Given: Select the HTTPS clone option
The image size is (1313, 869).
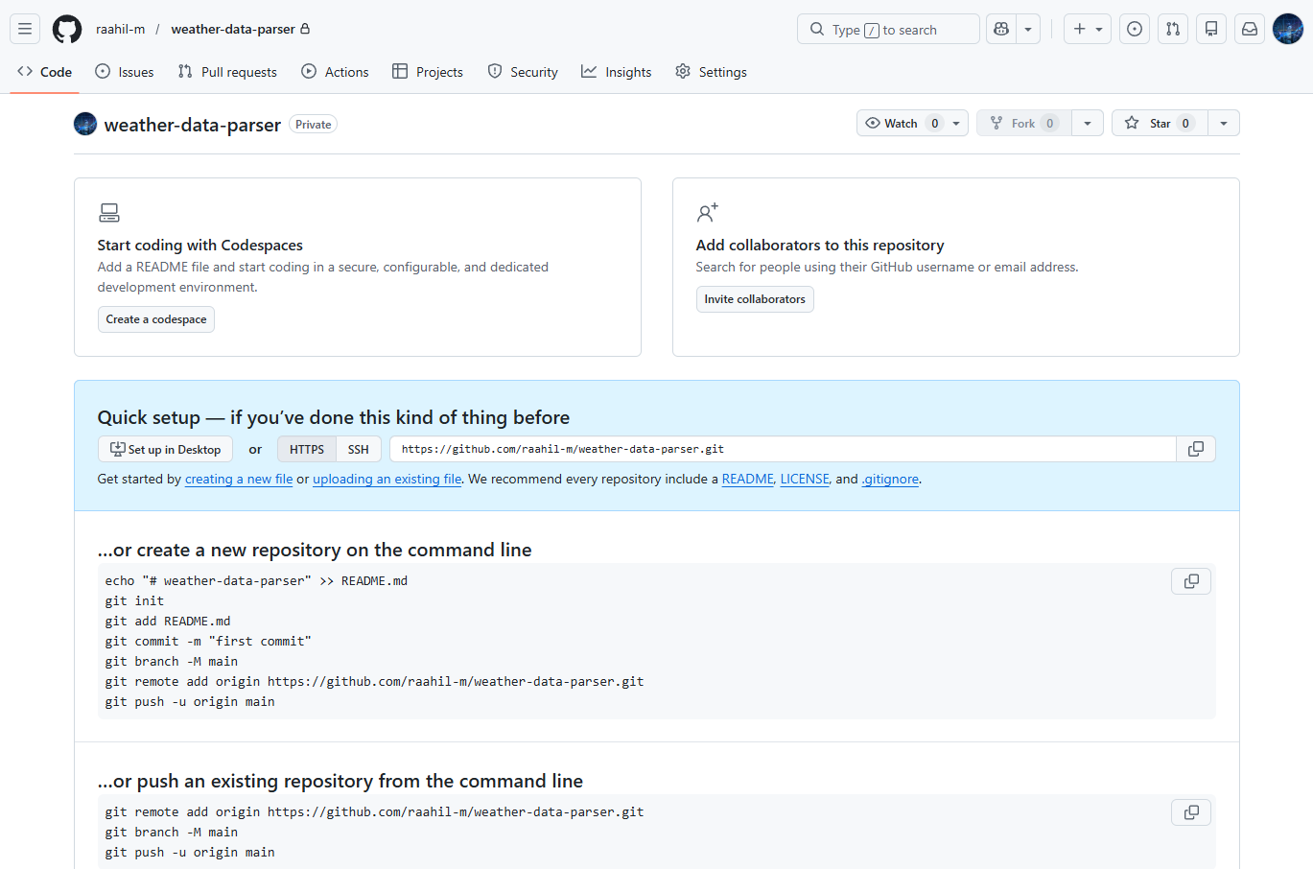Looking at the screenshot, I should tap(307, 449).
